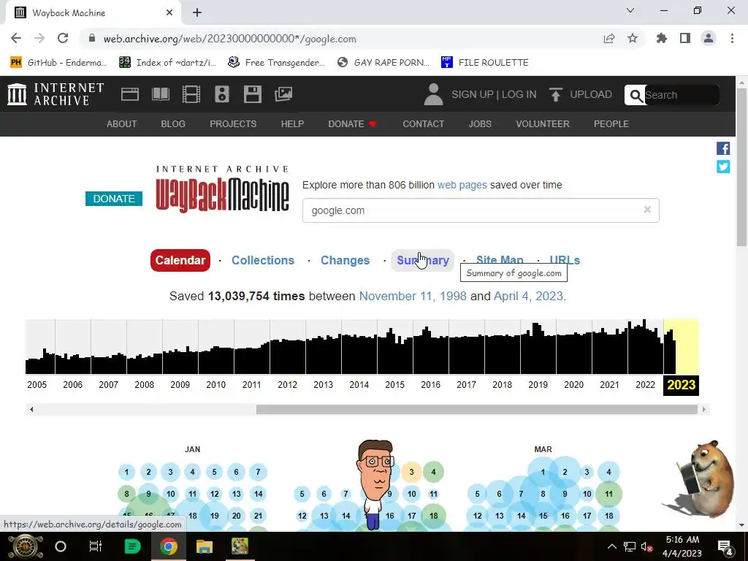Open the VOLUNTEER menu item
Image resolution: width=748 pixels, height=561 pixels.
(x=543, y=124)
